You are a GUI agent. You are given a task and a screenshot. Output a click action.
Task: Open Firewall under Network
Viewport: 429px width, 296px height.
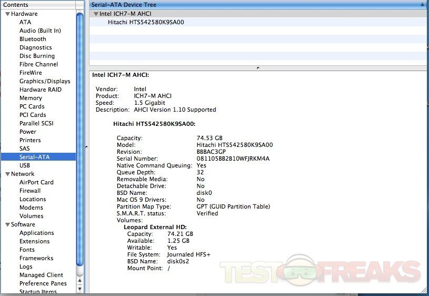point(30,191)
